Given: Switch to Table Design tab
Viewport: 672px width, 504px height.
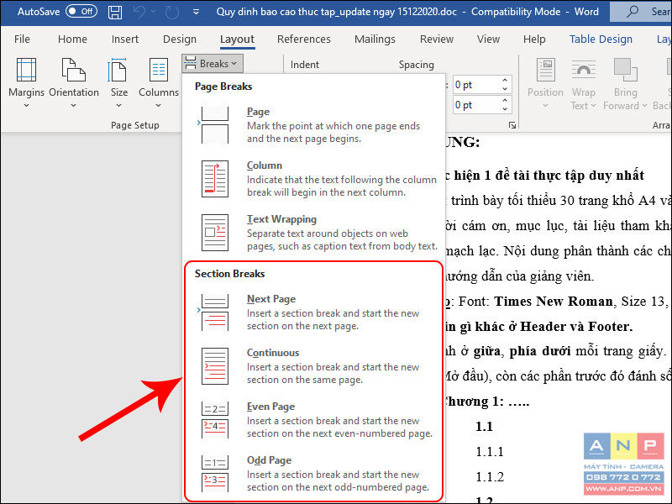Looking at the screenshot, I should tap(601, 39).
